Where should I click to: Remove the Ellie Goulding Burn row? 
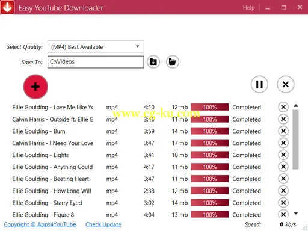tap(283, 131)
